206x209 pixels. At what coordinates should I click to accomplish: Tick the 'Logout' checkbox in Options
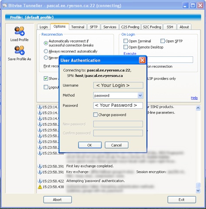46,87
